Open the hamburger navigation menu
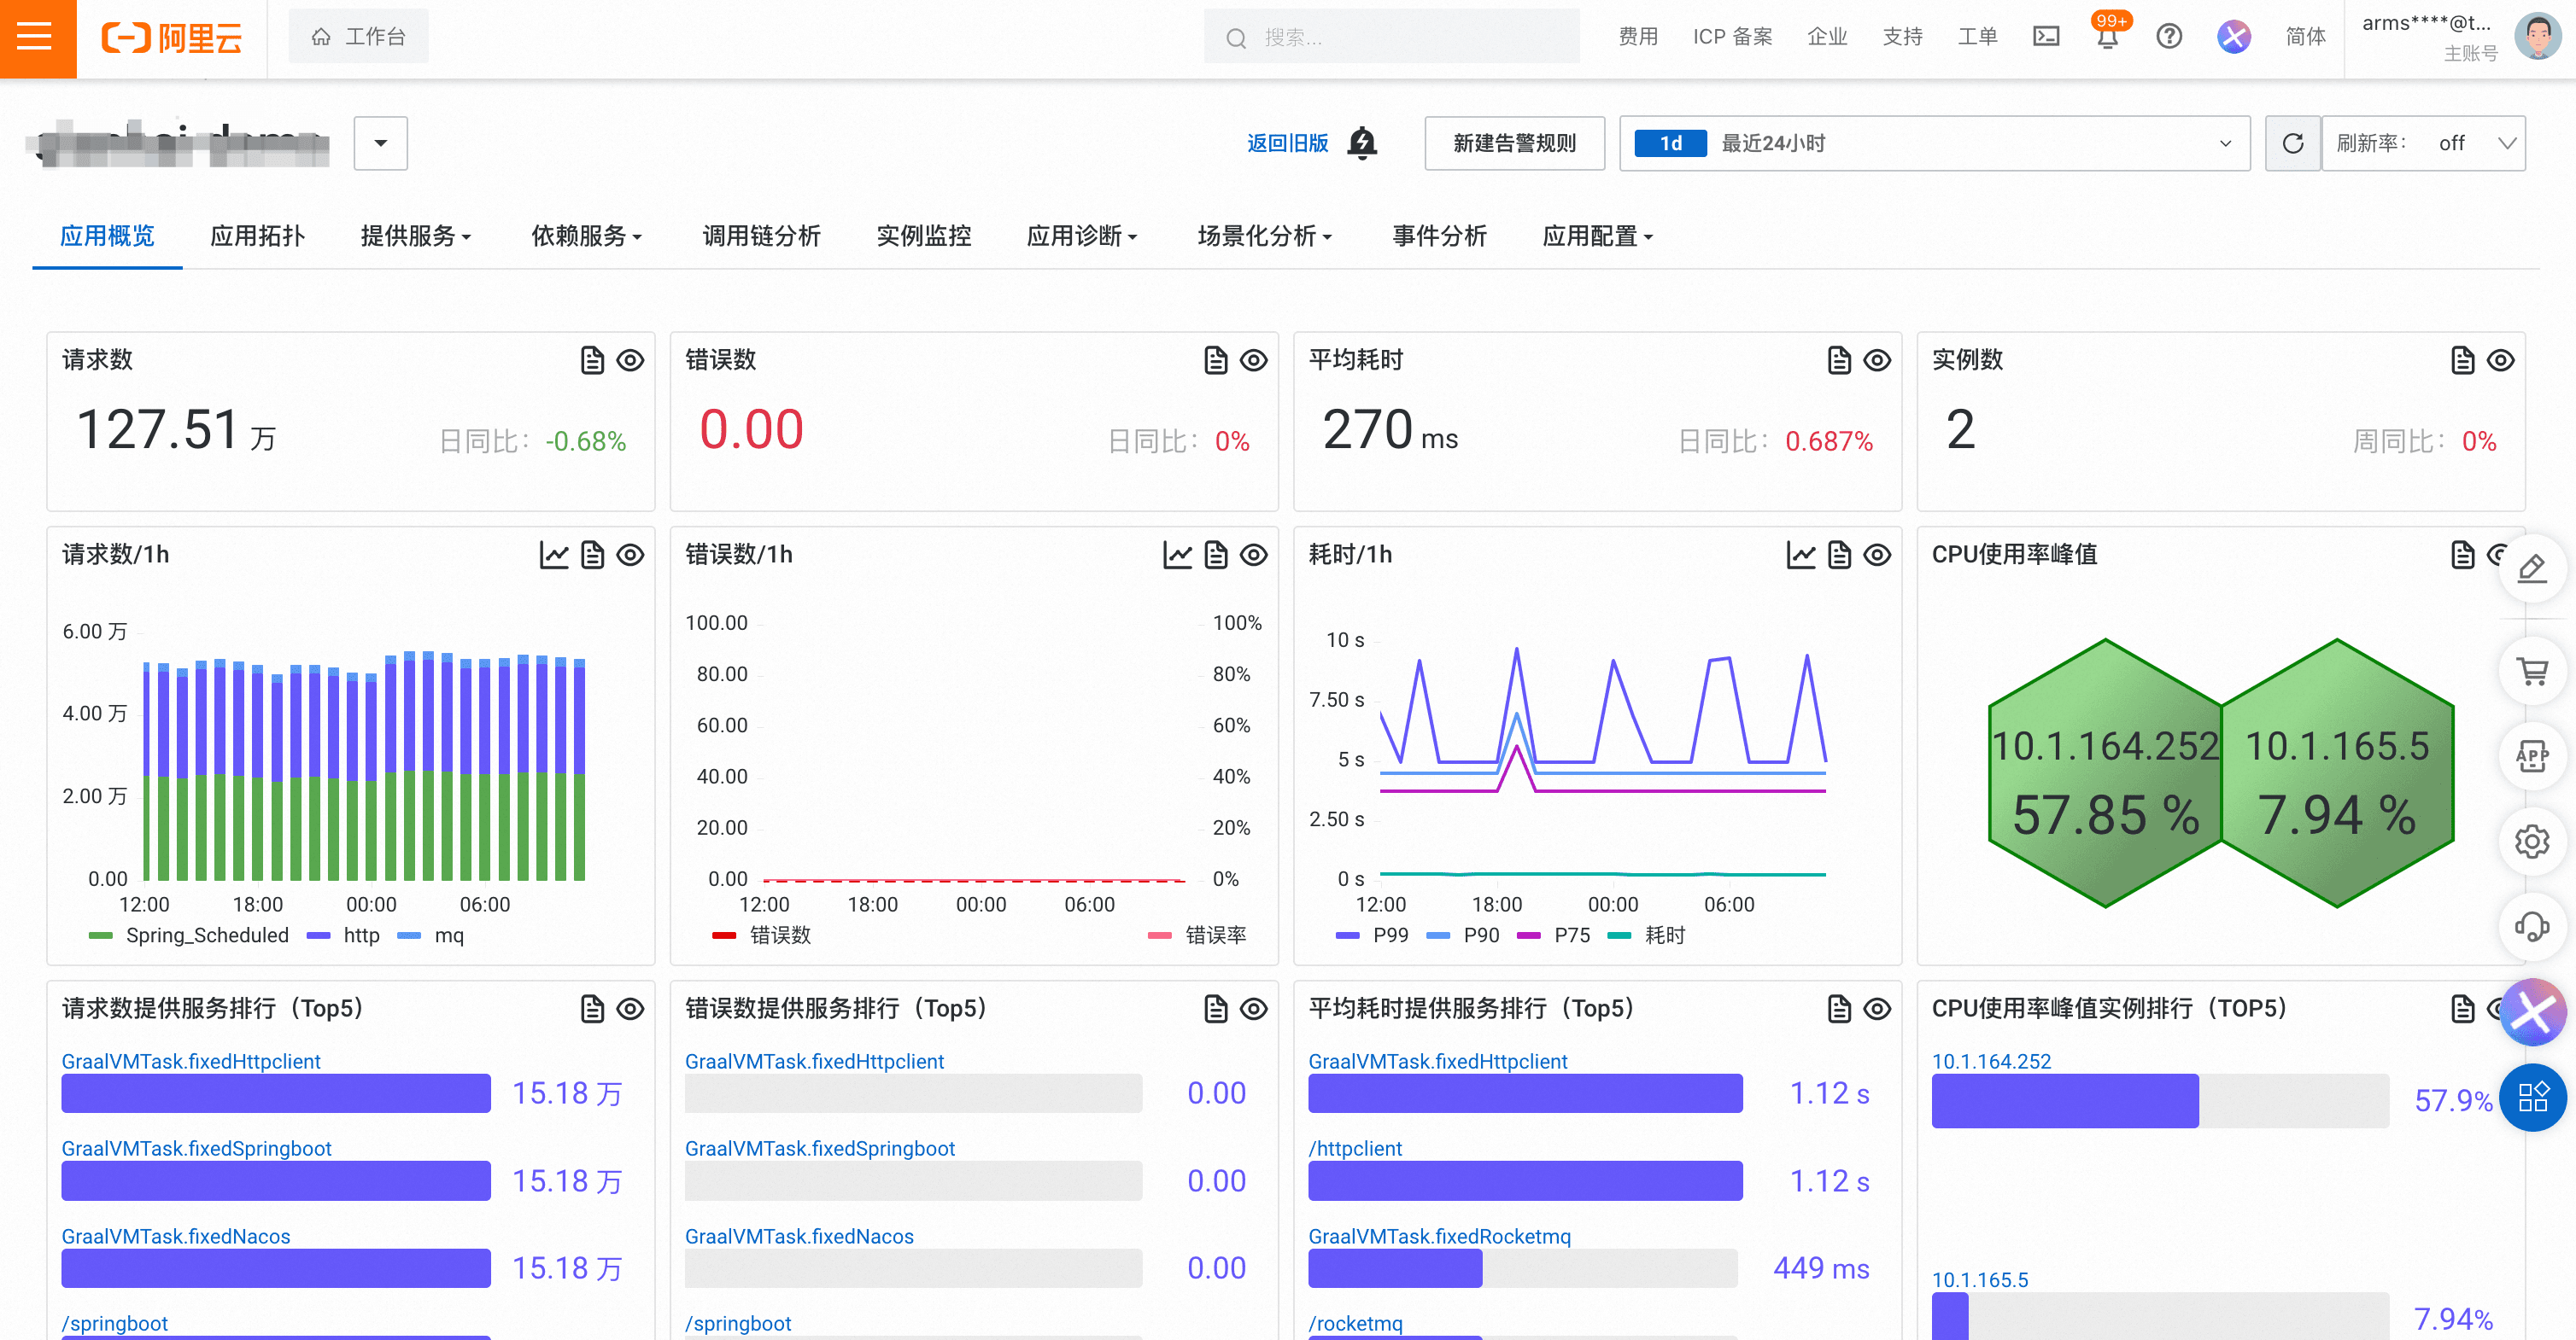This screenshot has height=1340, width=2576. 36,38
